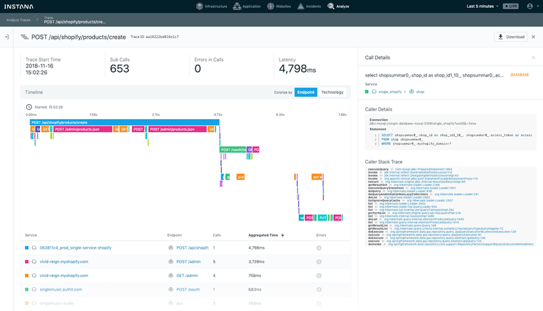Go back to Analyze Traces breadcrumb
Screen dimensions: 543x311
click(18, 20)
